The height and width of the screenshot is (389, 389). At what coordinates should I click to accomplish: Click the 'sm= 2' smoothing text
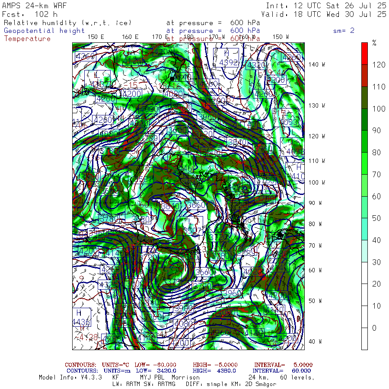[344, 31]
